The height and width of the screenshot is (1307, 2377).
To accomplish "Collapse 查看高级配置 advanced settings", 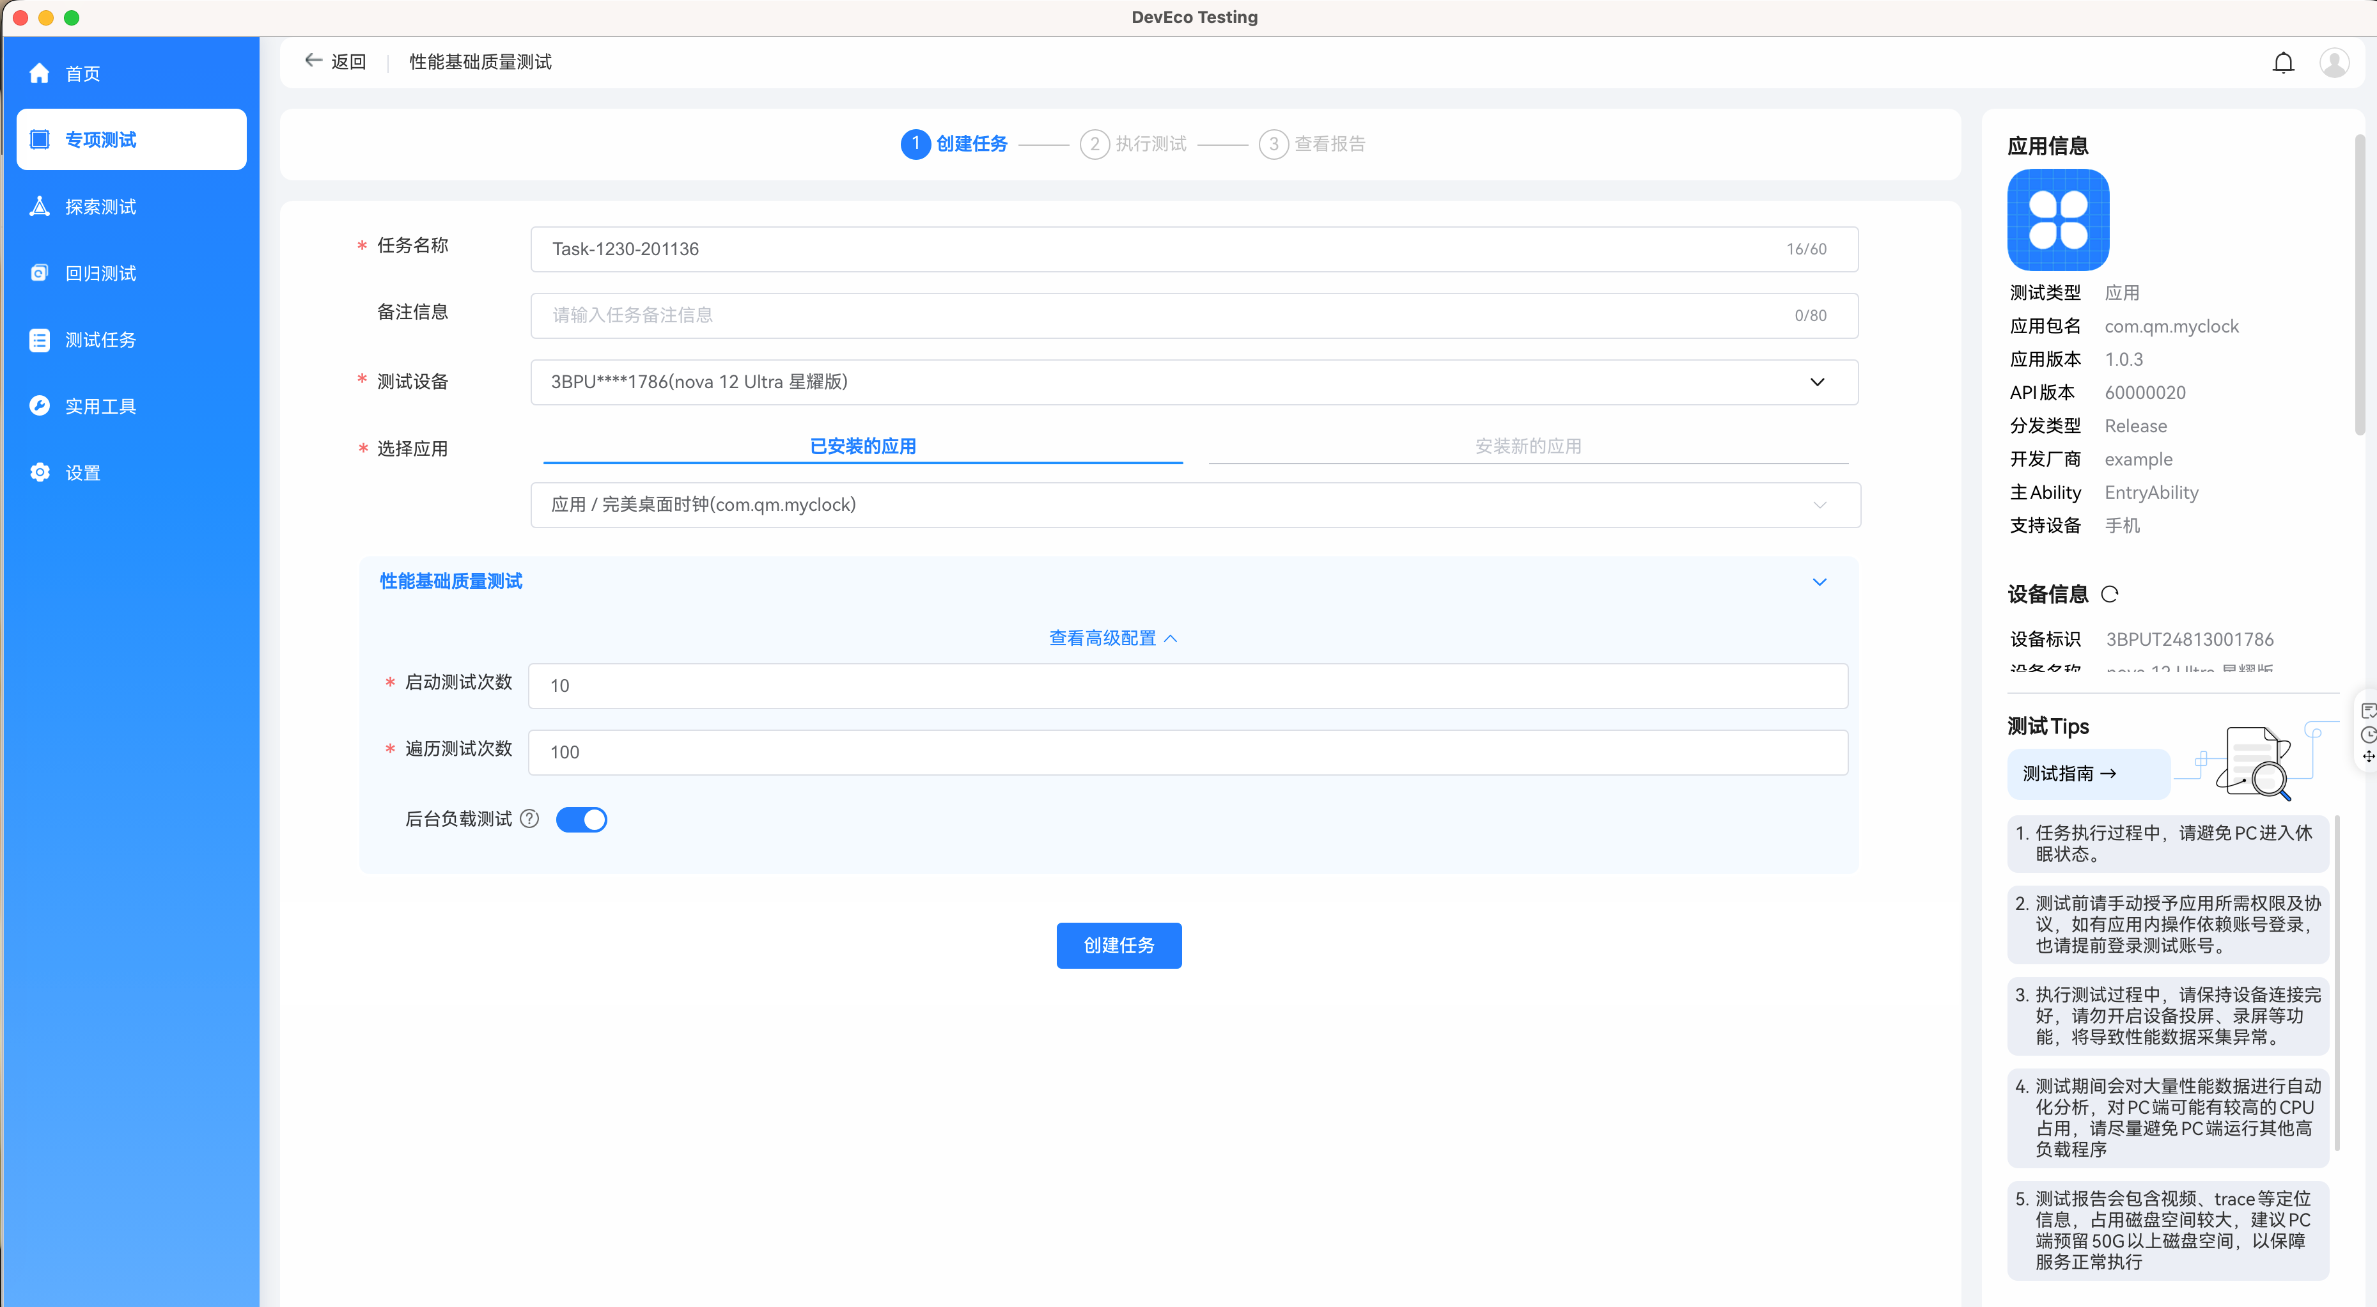I will [1113, 638].
